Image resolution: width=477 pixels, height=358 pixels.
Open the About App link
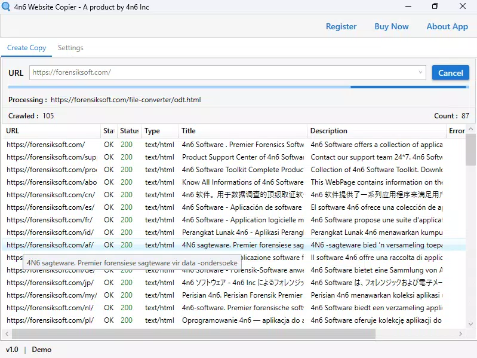pyautogui.click(x=447, y=26)
